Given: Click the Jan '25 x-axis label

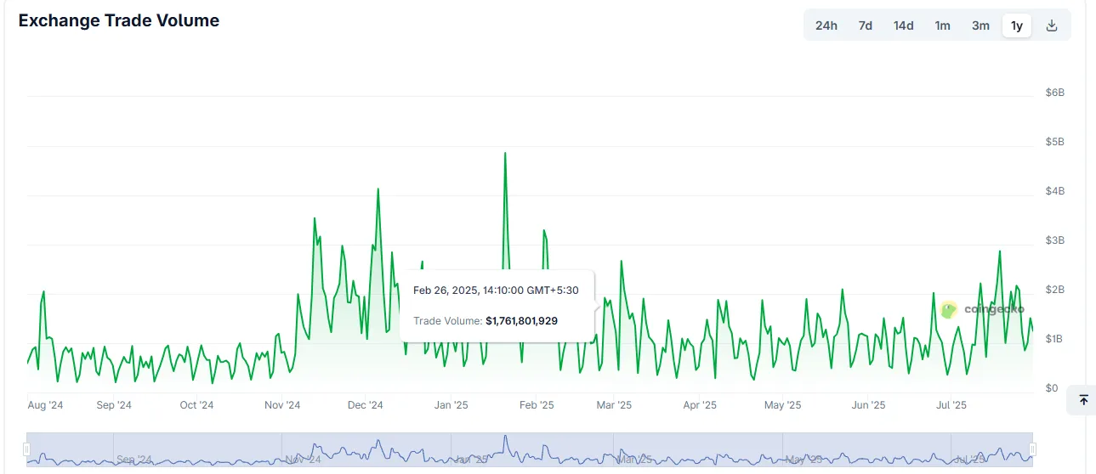Looking at the screenshot, I should [451, 405].
